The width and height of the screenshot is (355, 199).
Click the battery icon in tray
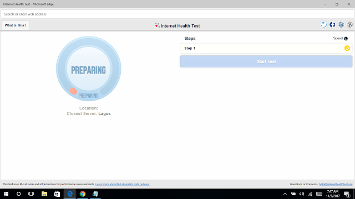pos(293,194)
